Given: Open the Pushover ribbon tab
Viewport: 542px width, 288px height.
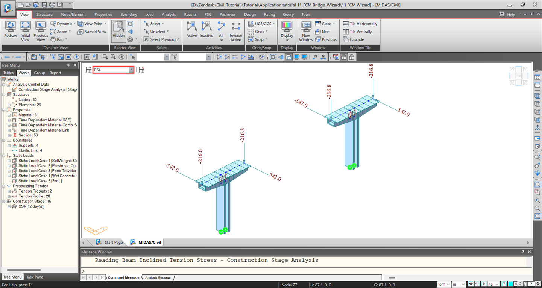Looking at the screenshot, I should pyautogui.click(x=228, y=14).
